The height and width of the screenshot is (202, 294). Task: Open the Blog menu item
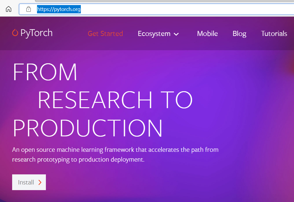239,34
